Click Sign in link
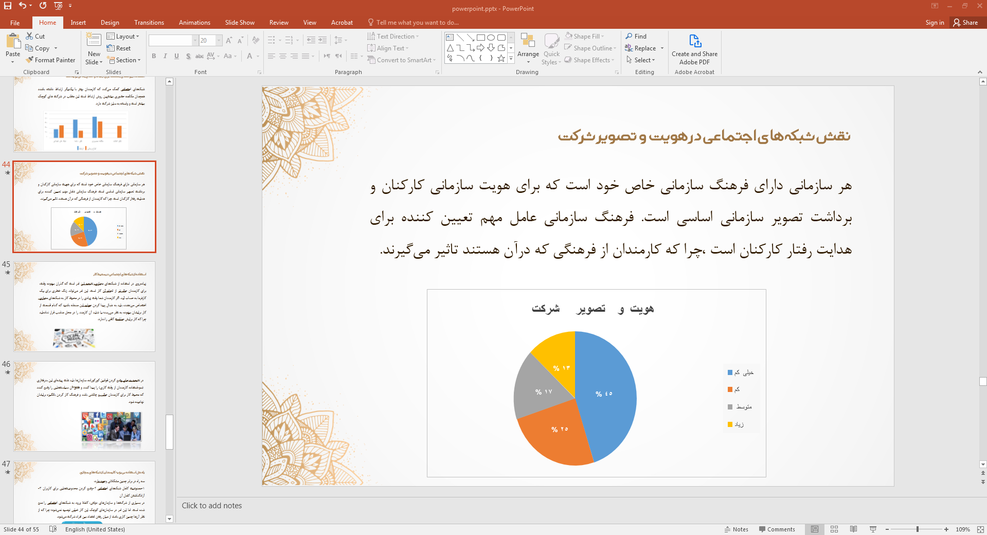The image size is (987, 535). pyautogui.click(x=935, y=23)
